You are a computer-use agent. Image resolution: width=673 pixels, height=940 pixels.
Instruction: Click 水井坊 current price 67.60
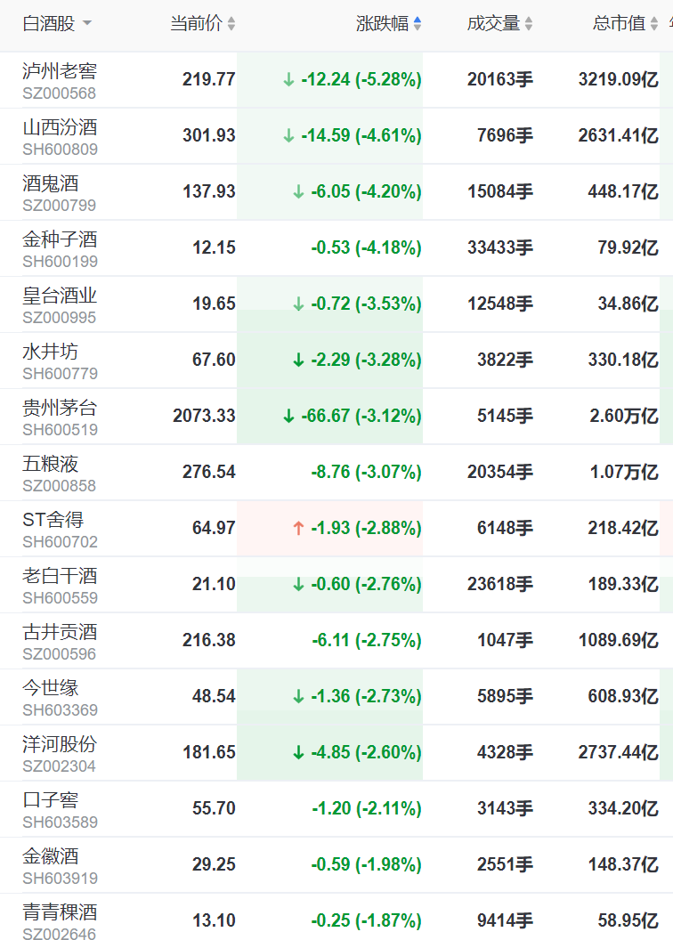214,360
